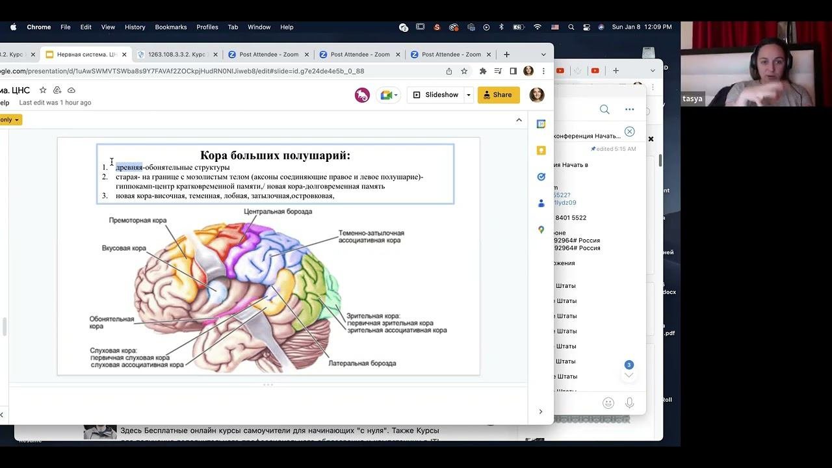Image resolution: width=832 pixels, height=468 pixels.
Task: Bookmark this page with the star icon
Action: click(464, 71)
